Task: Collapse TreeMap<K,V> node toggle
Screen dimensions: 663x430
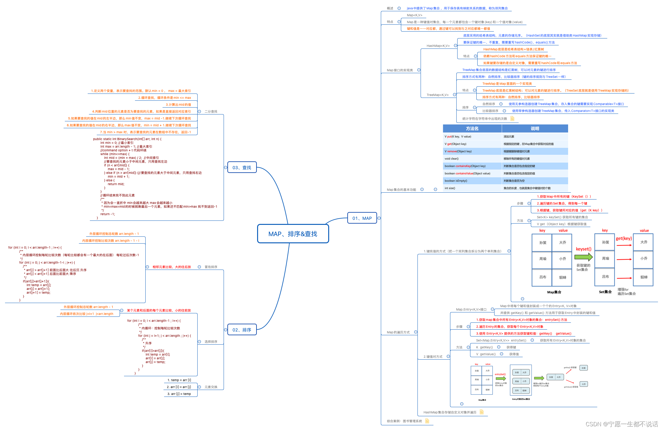Action: 454,95
